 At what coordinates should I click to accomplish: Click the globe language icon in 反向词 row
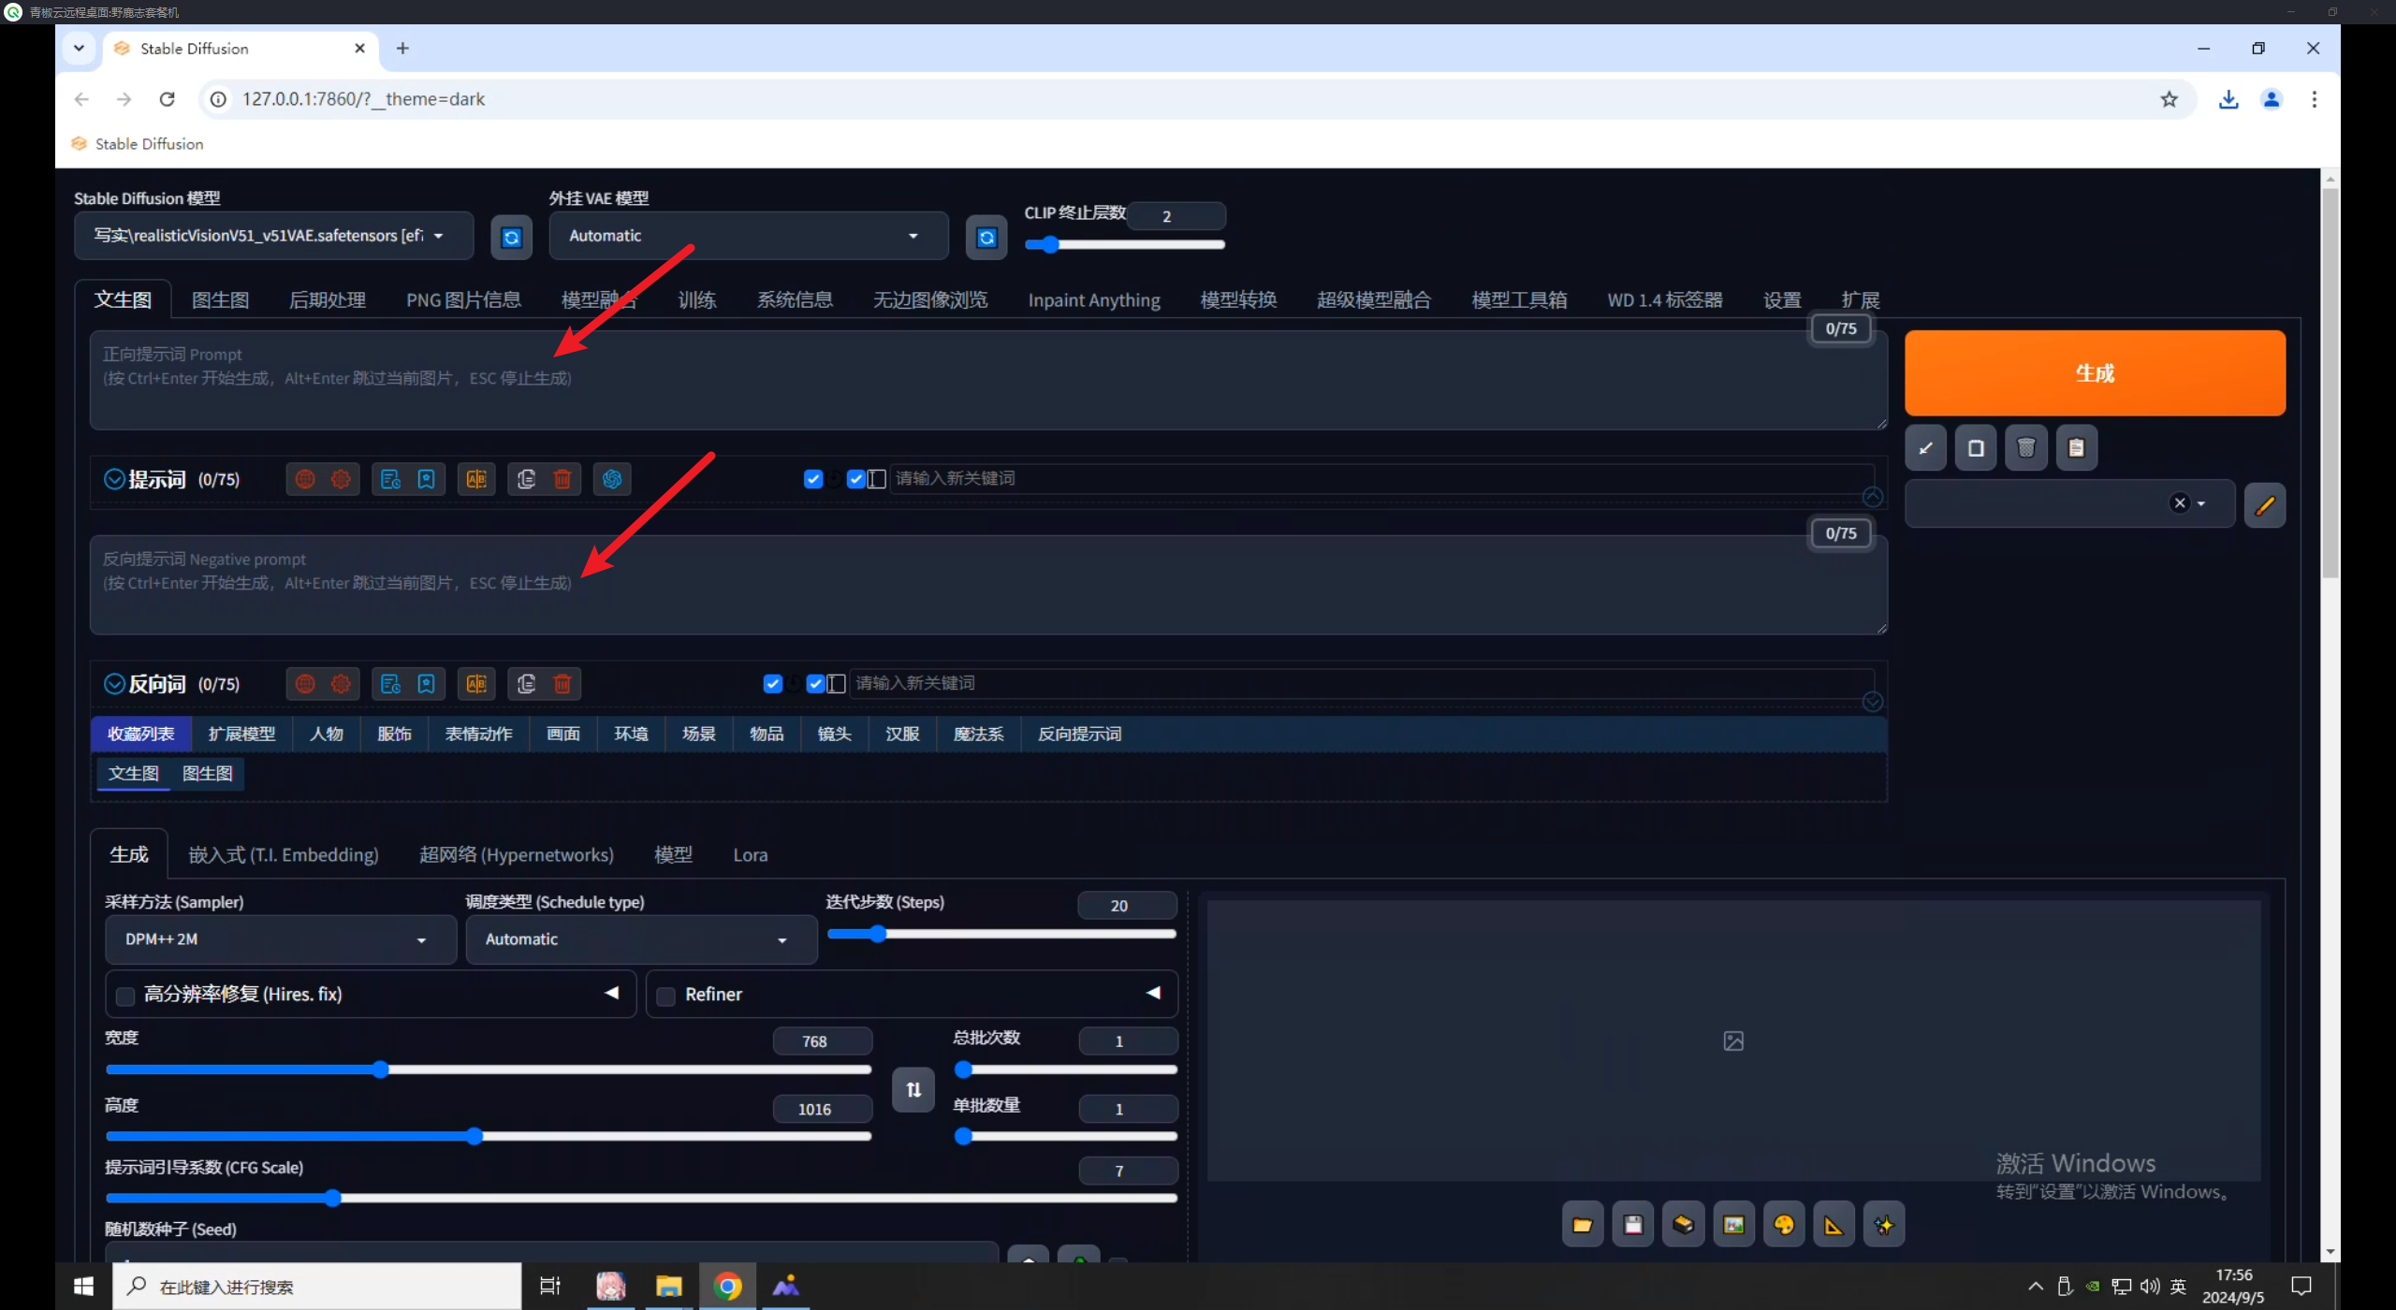click(305, 684)
